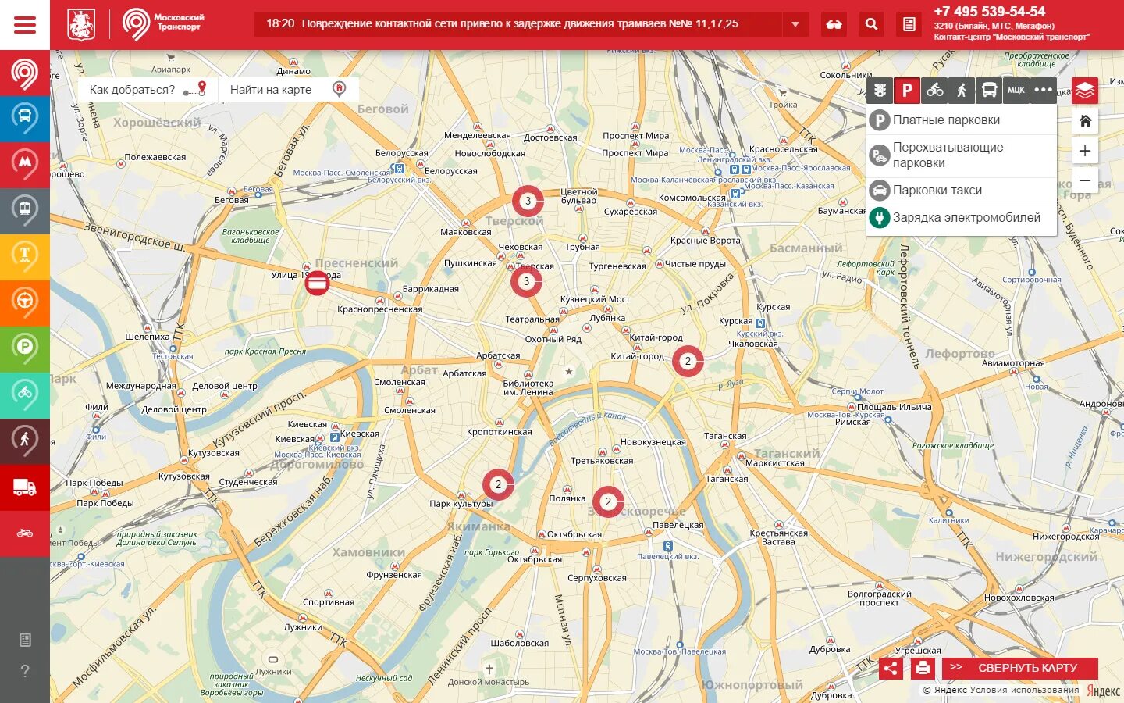Click the Шаболовская station label
1124x703 pixels.
click(520, 644)
